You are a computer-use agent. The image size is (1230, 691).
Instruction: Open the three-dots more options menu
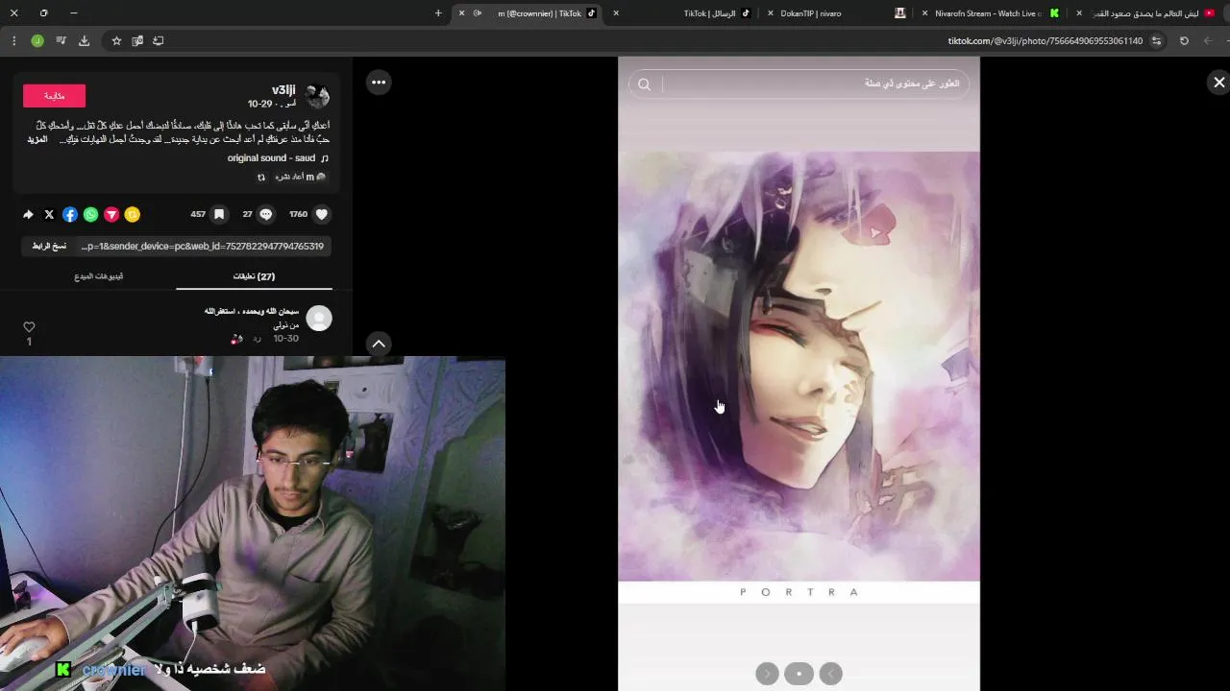[x=379, y=82]
